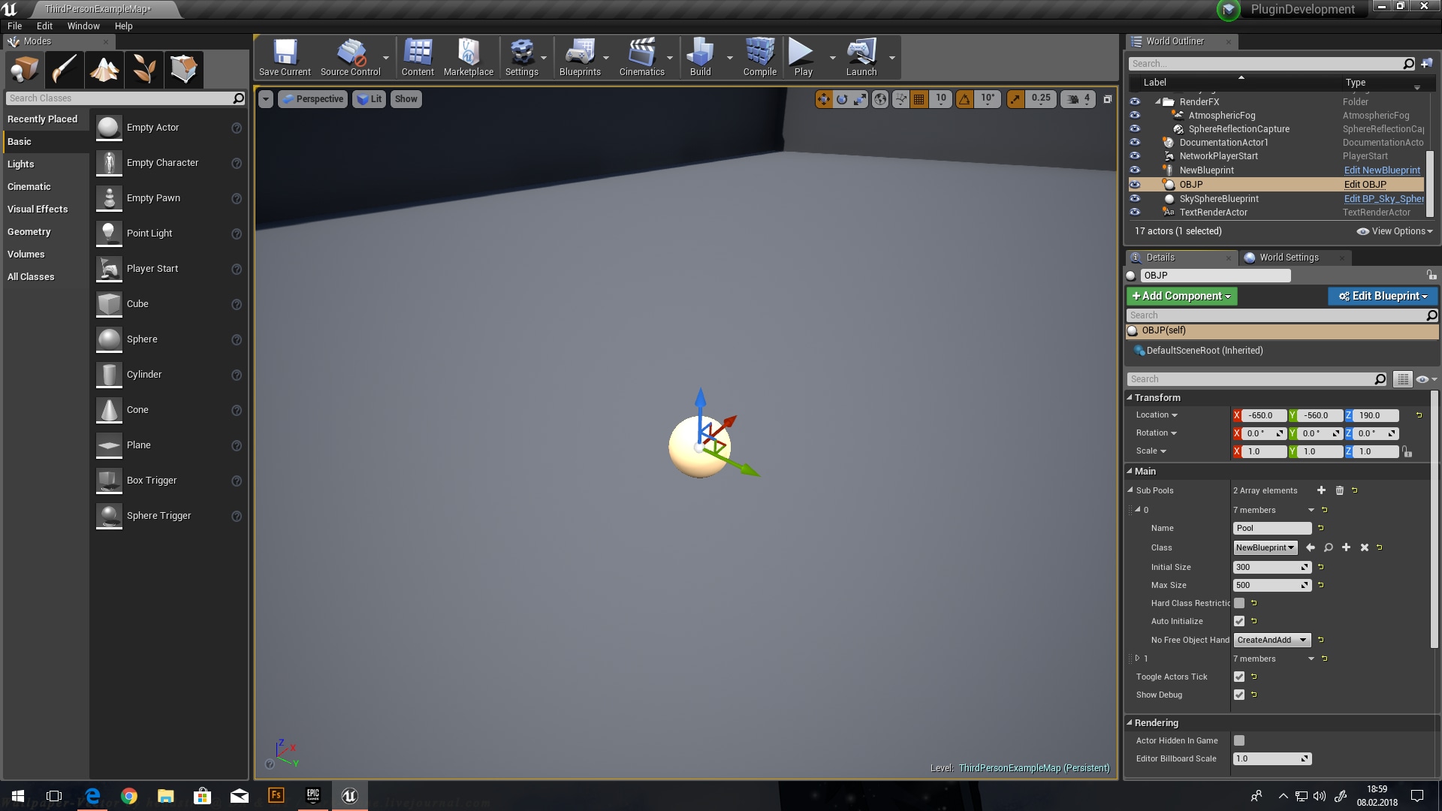Expand Sub Pools array element 1
The width and height of the screenshot is (1442, 811).
pos(1137,659)
